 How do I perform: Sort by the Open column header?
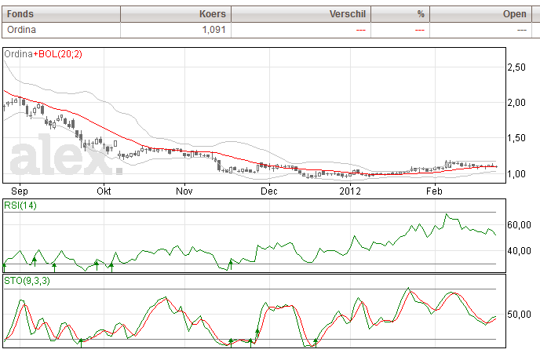tap(480, 14)
